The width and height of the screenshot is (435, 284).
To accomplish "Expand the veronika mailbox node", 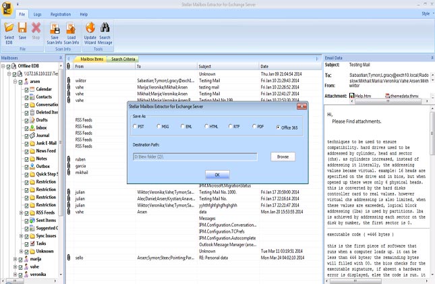I will (16, 275).
